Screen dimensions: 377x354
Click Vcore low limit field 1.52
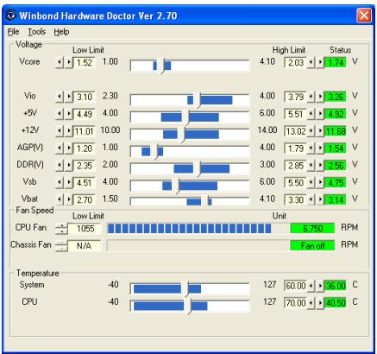[85, 62]
